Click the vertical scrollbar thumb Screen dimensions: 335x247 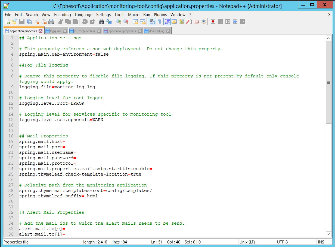pos(328,82)
